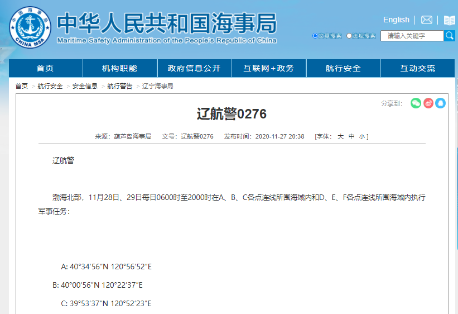Screen dimensions: 458x314
Task: Open the 政府信息公开 navigation tab
Action: tap(194, 68)
